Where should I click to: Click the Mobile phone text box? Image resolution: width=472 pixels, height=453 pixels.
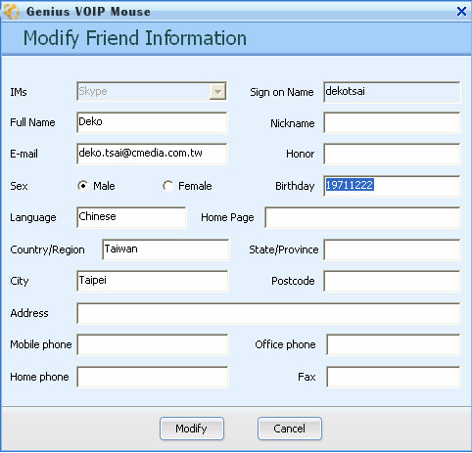[153, 344]
